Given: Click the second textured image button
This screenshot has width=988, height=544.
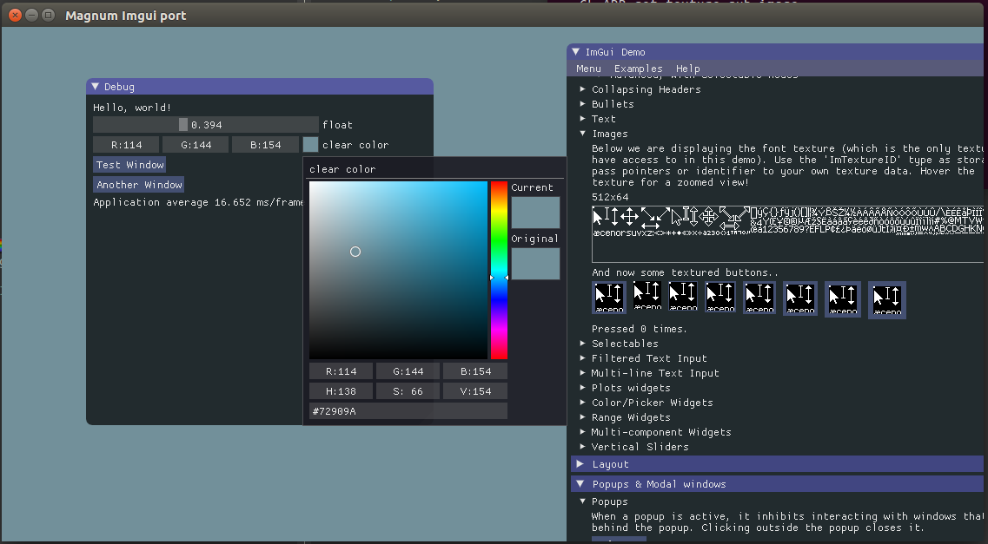Looking at the screenshot, I should click(x=647, y=296).
